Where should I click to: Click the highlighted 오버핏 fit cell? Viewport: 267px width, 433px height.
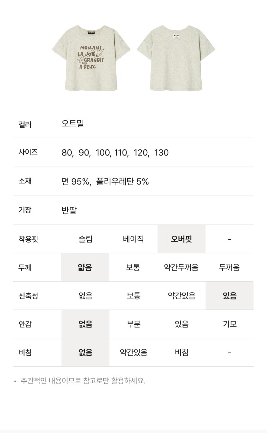pyautogui.click(x=181, y=239)
